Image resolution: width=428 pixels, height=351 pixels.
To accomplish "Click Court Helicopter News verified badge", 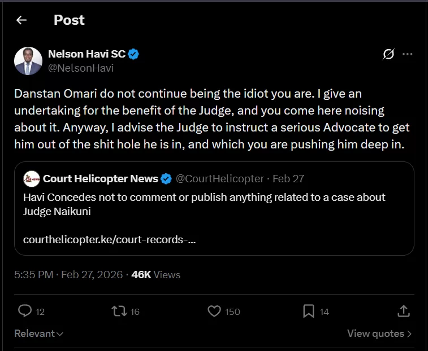I will [x=166, y=179].
